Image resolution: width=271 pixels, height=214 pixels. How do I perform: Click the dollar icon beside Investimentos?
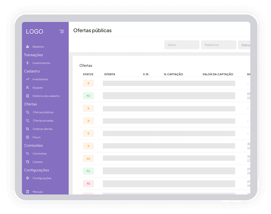click(27, 63)
